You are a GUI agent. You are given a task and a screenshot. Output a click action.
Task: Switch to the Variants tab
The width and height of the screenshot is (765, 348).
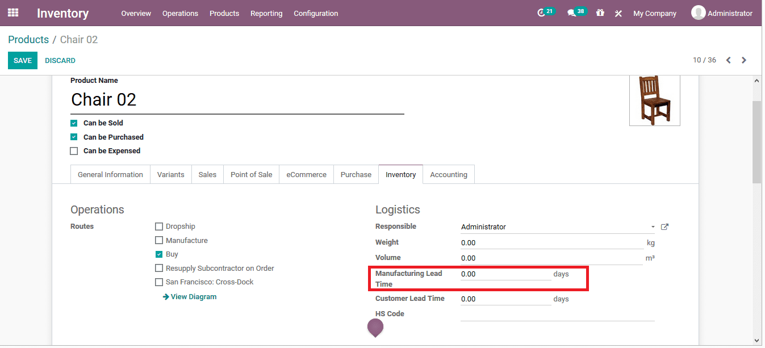(x=171, y=175)
